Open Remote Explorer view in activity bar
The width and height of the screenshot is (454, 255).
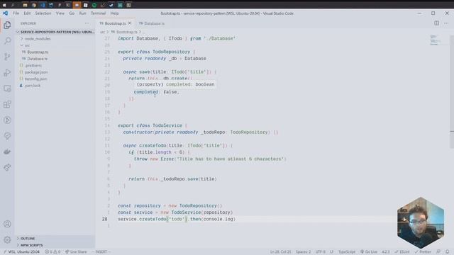7,89
